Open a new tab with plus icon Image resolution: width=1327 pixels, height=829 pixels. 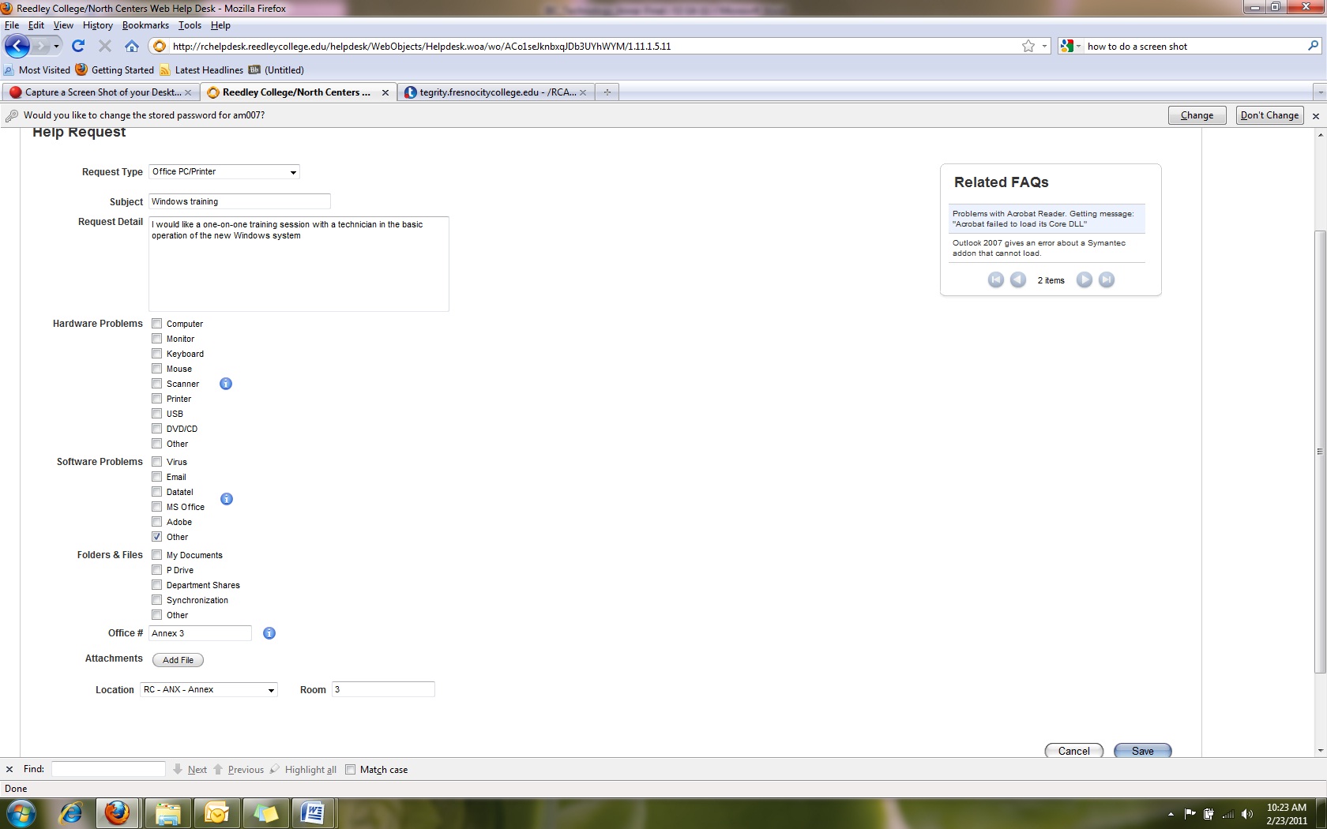[607, 92]
